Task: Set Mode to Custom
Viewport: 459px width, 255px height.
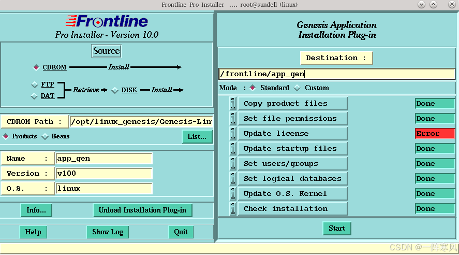Action: click(x=297, y=88)
